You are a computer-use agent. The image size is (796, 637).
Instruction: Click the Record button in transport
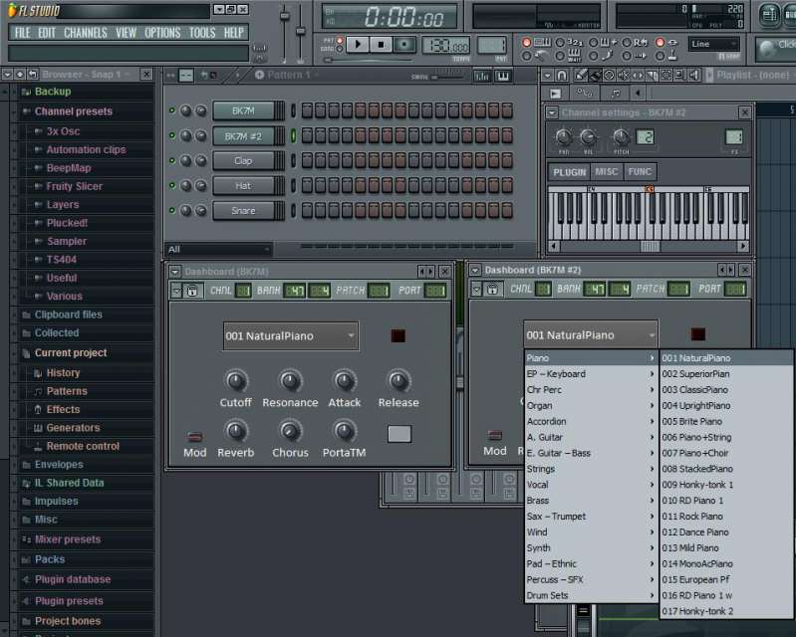[404, 45]
